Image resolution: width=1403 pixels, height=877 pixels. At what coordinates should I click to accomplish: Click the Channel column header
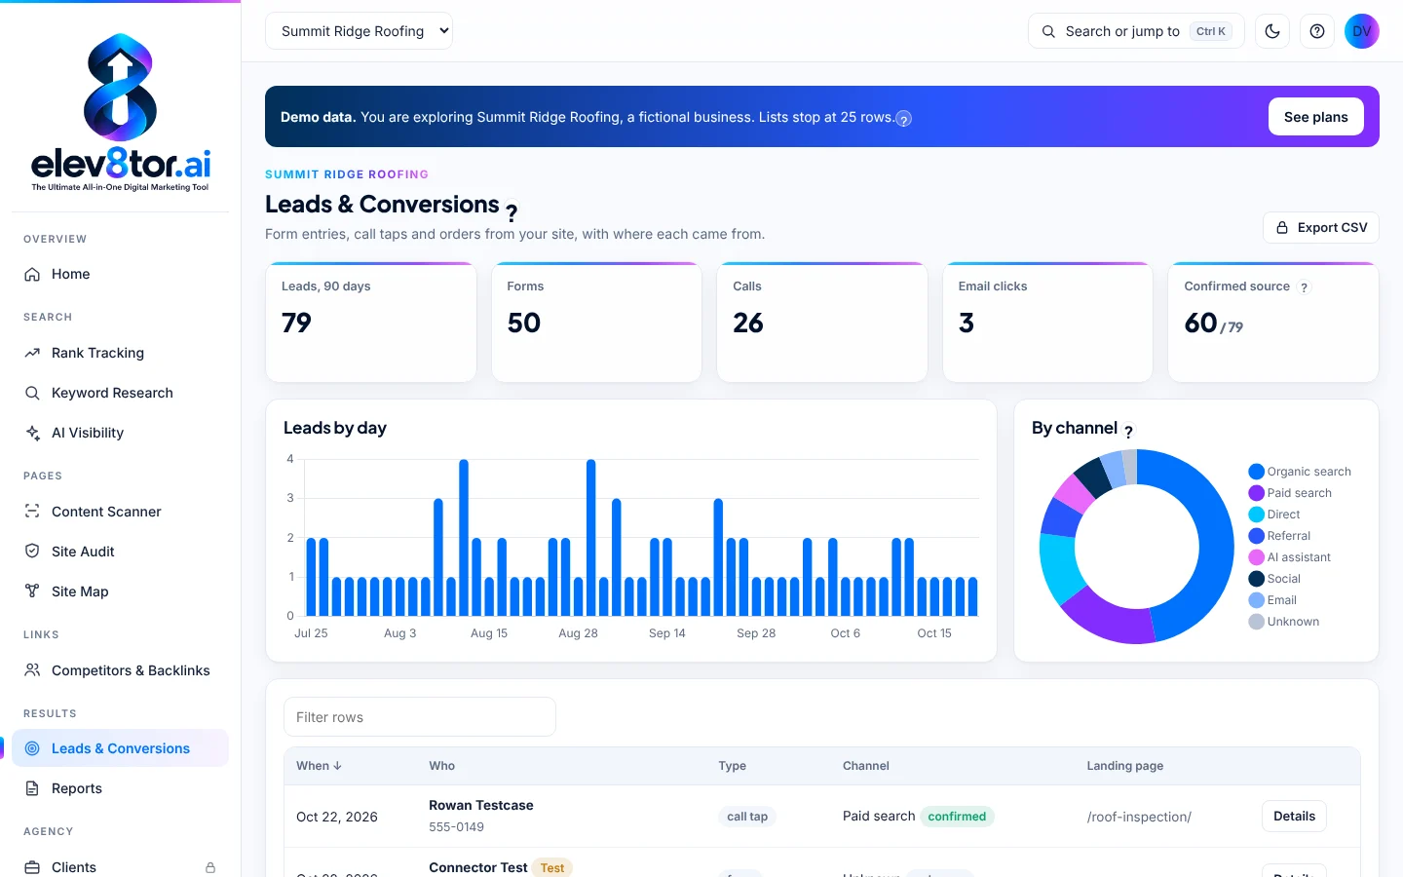866,766
